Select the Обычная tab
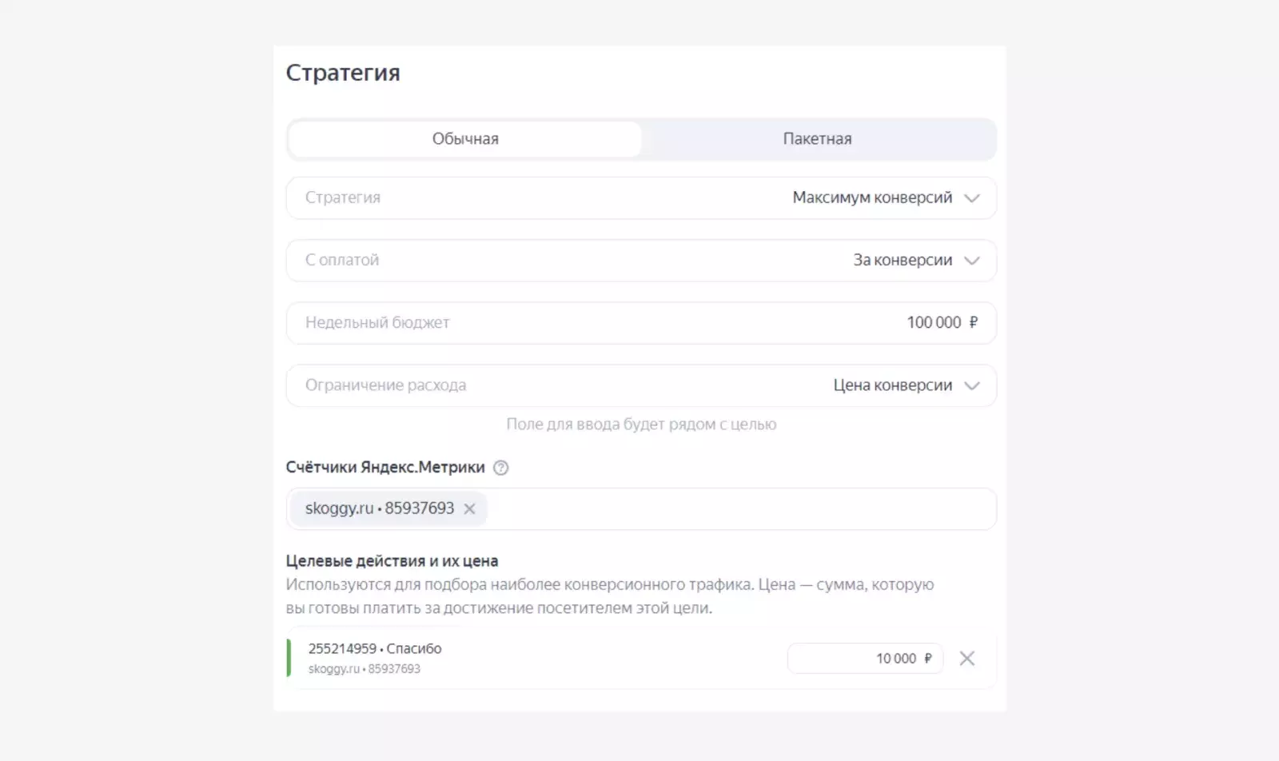 point(465,138)
